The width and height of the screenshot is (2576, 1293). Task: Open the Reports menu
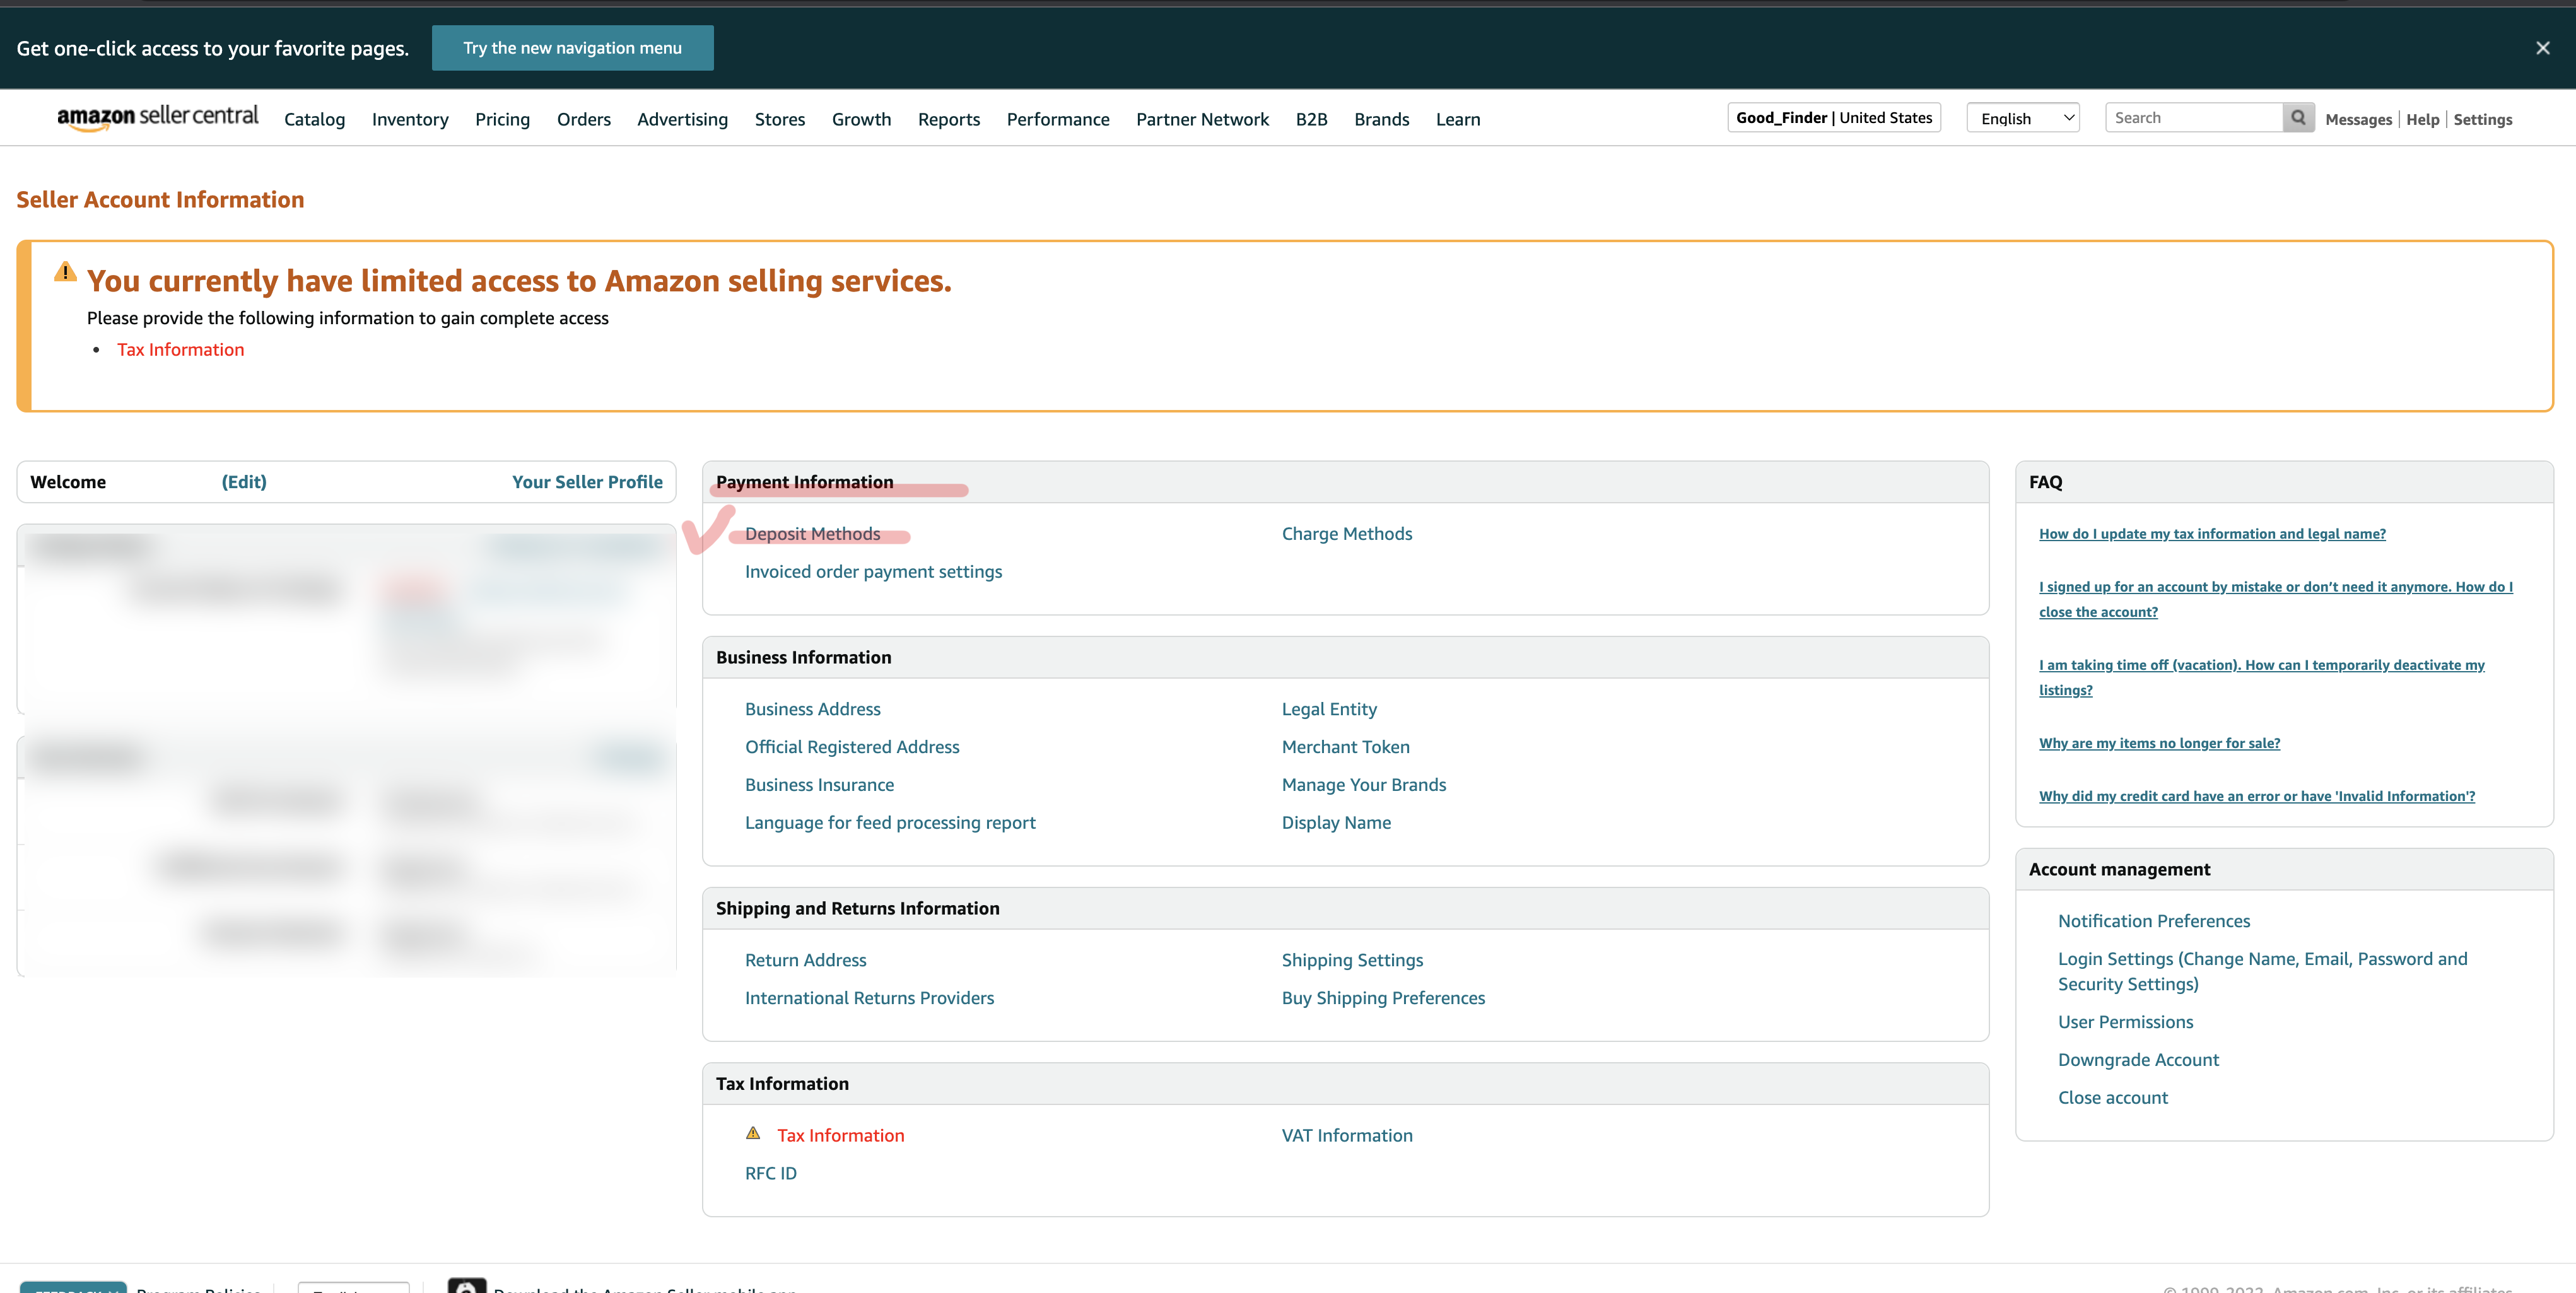pyautogui.click(x=948, y=119)
